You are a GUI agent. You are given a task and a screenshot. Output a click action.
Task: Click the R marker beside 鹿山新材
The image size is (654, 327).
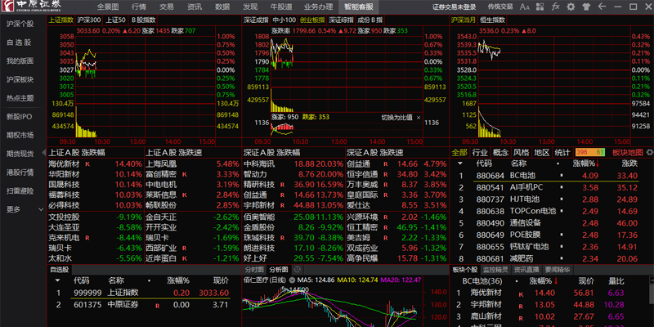(521, 317)
